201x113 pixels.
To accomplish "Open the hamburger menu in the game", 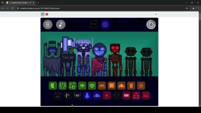I will tap(48, 24).
